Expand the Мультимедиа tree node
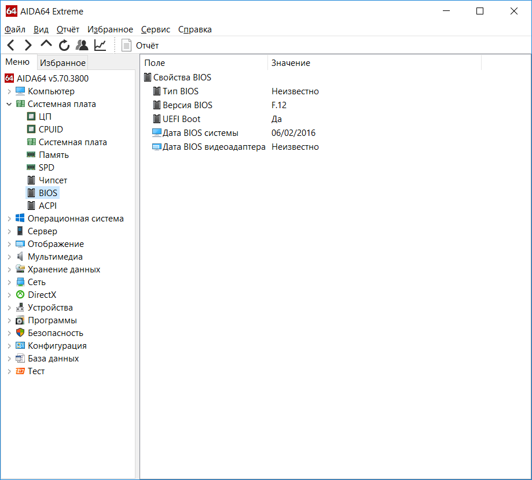The height and width of the screenshot is (480, 532). tap(9, 257)
